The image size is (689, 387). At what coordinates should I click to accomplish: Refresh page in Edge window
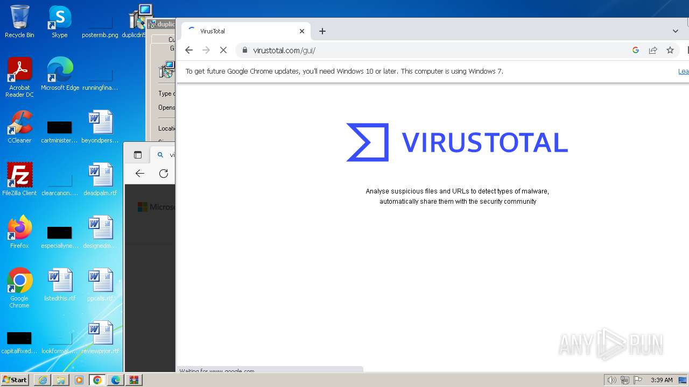point(164,173)
